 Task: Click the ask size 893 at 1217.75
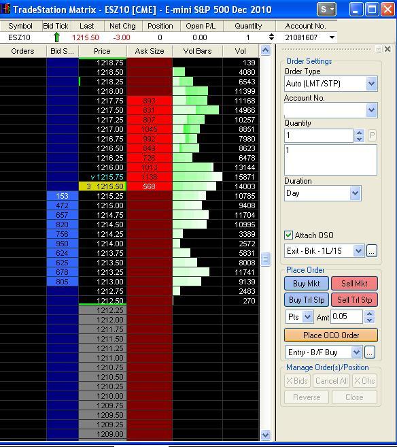pyautogui.click(x=150, y=101)
